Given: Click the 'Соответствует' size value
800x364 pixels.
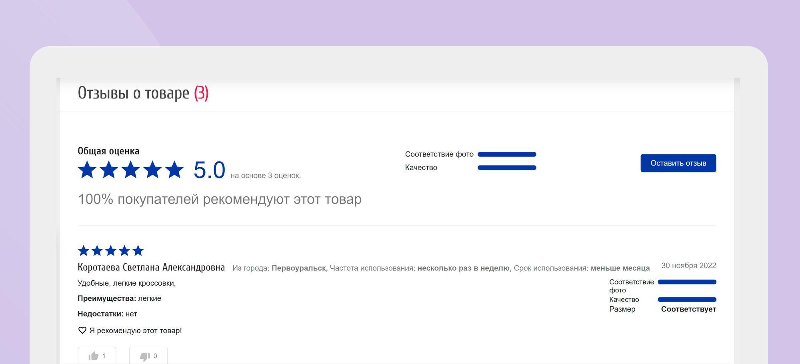Looking at the screenshot, I should (688, 309).
